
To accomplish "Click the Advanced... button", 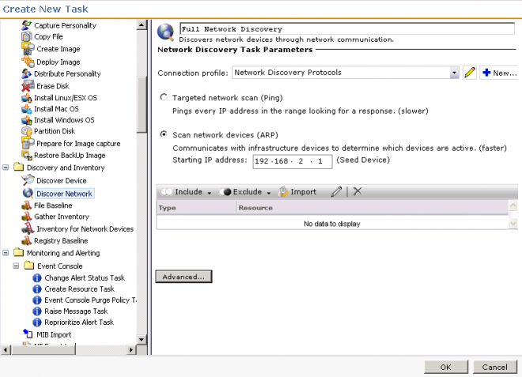I will point(183,277).
